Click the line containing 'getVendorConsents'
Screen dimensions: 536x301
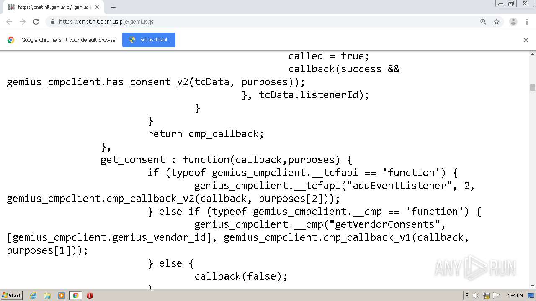pos(320,224)
